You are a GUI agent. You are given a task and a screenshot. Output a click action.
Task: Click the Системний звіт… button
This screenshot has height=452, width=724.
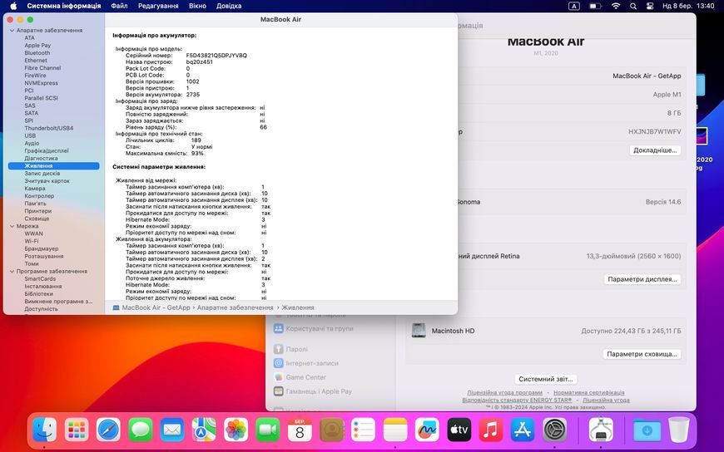click(545, 379)
